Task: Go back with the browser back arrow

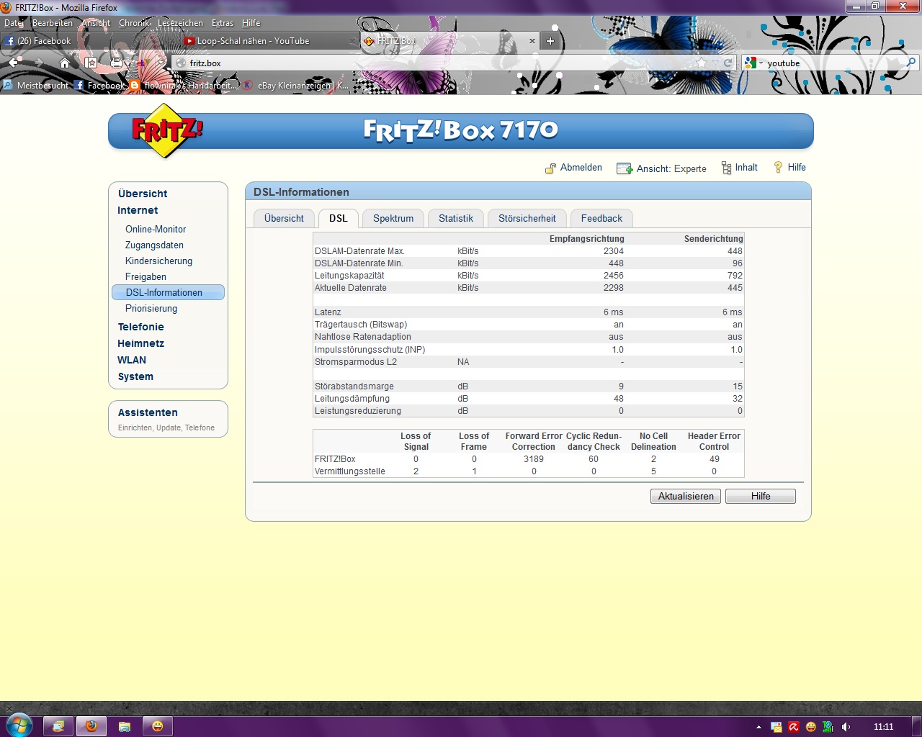Action: [x=14, y=63]
